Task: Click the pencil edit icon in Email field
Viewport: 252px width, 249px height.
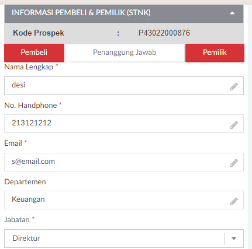Action: (234, 163)
